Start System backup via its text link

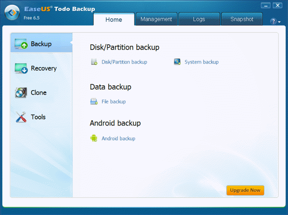(x=201, y=62)
